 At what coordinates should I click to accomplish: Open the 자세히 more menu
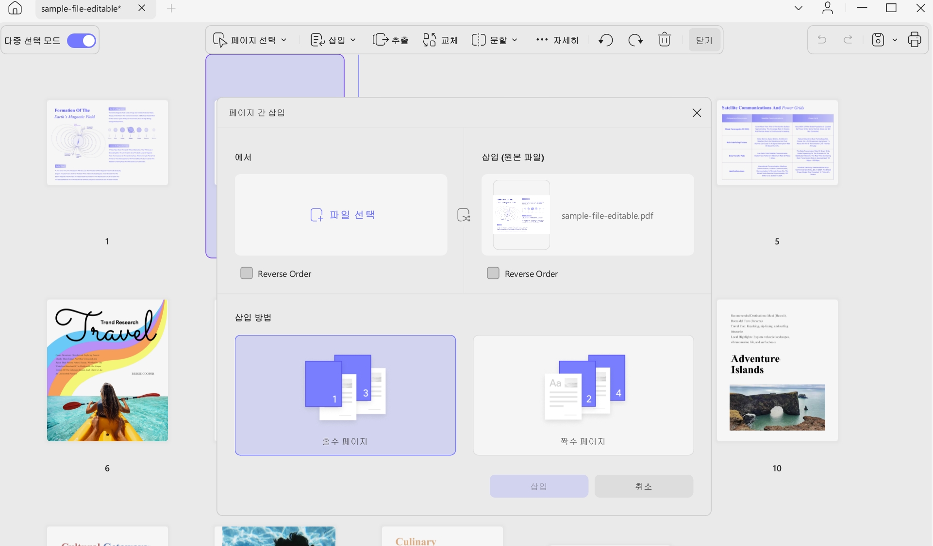tap(557, 40)
